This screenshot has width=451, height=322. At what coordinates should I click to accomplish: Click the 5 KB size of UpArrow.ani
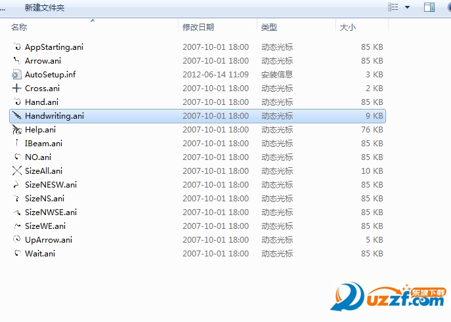(374, 240)
